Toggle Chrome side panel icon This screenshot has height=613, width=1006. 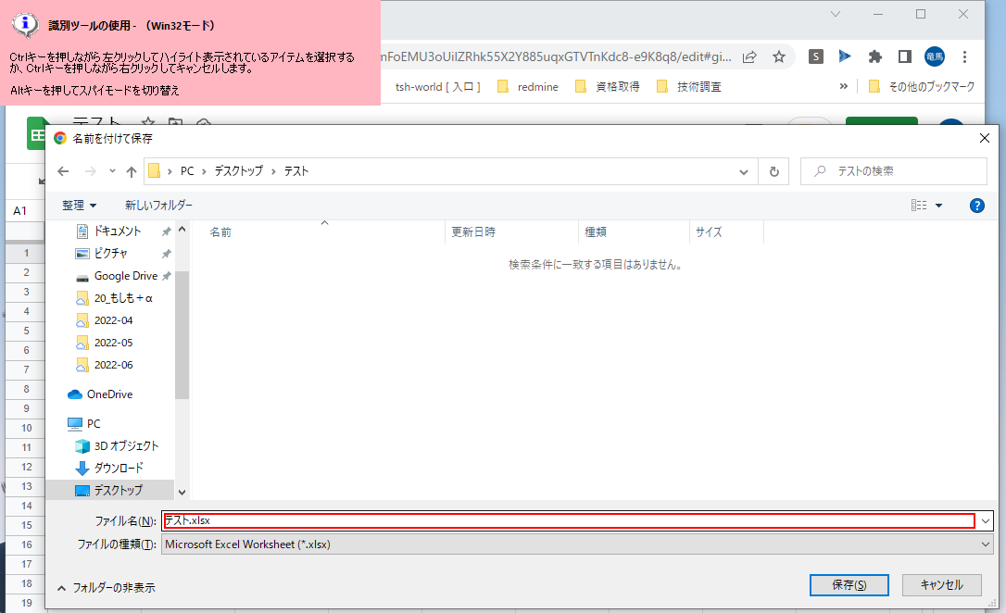tap(905, 56)
